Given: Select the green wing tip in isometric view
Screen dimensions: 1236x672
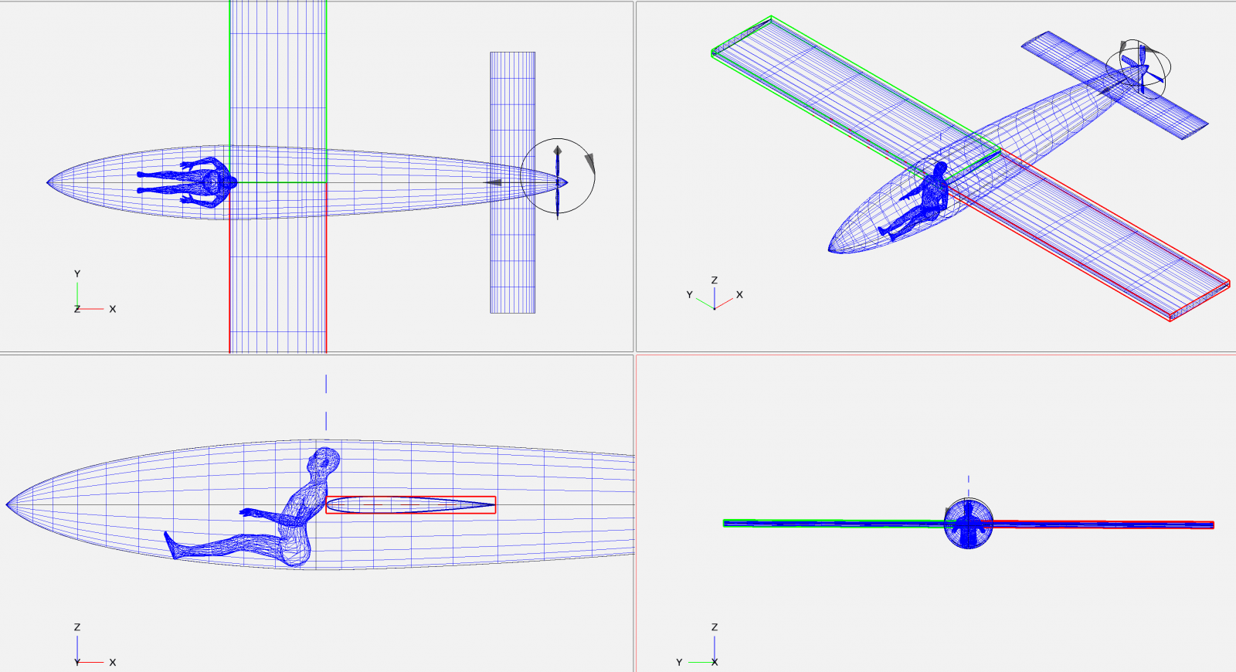Looking at the screenshot, I should click(740, 36).
